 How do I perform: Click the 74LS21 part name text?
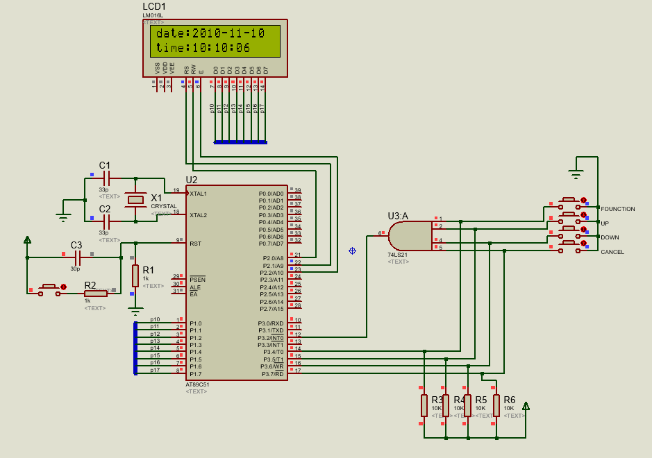[x=398, y=255]
